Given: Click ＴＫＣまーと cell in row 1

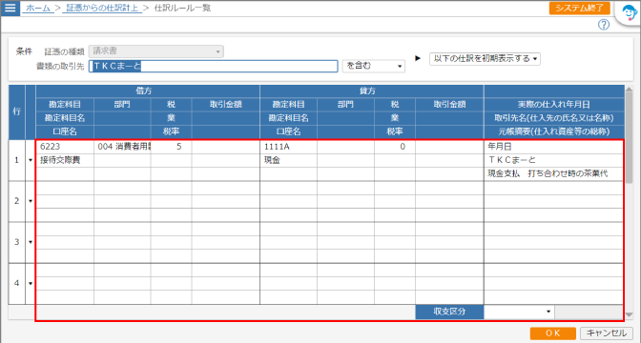Looking at the screenshot, I should [x=553, y=160].
